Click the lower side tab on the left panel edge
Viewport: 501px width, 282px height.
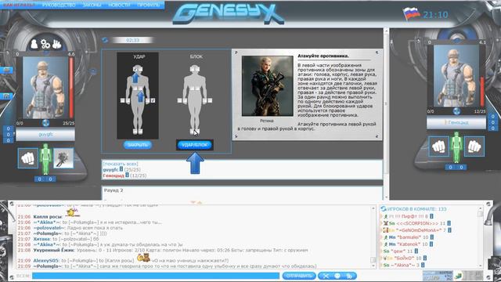pyautogui.click(x=6, y=96)
